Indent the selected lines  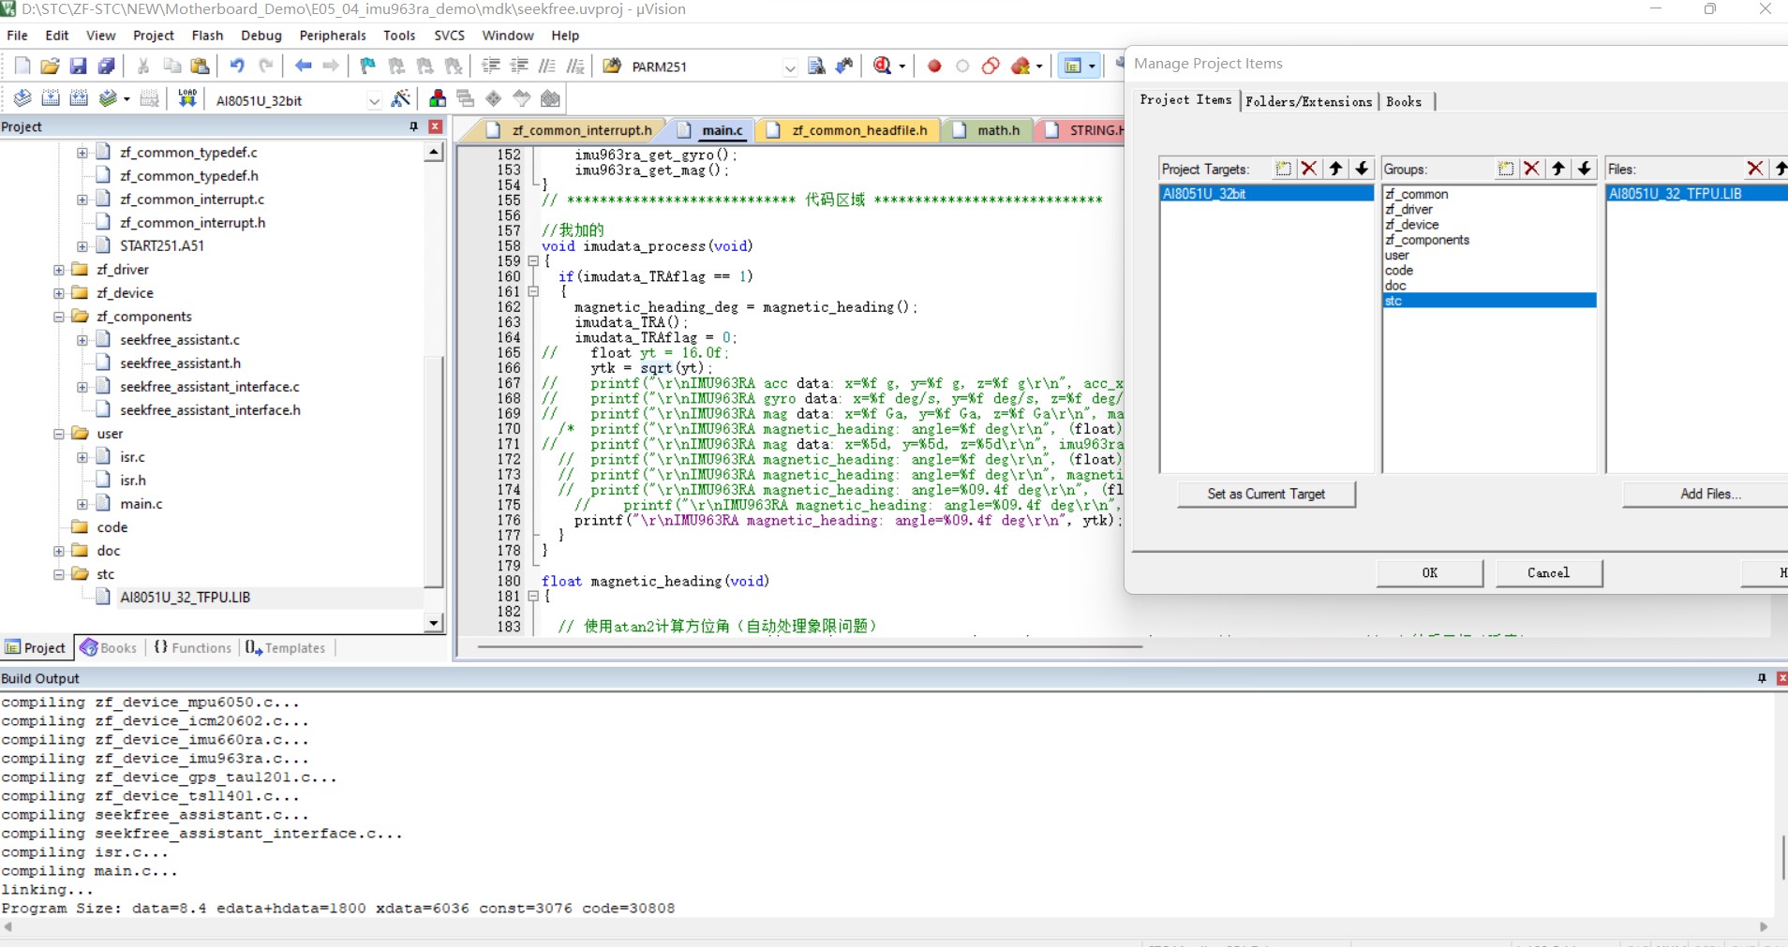490,66
